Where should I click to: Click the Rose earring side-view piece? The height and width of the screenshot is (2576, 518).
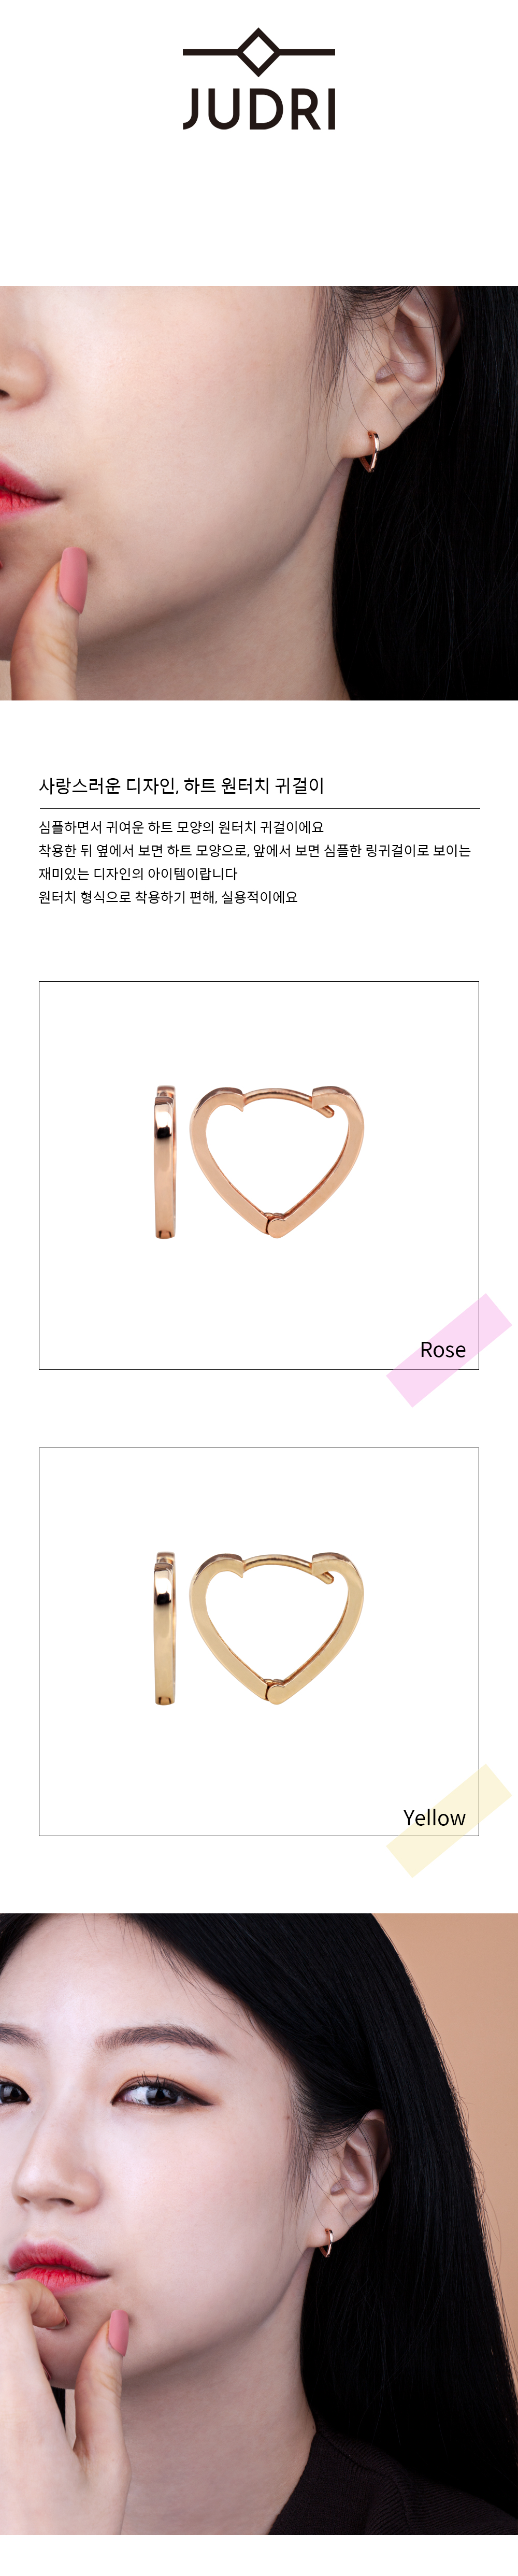165,1162
